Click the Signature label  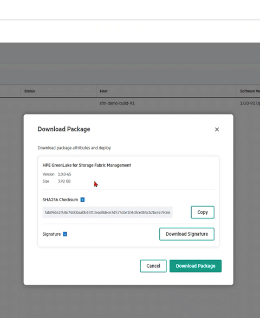pos(51,234)
